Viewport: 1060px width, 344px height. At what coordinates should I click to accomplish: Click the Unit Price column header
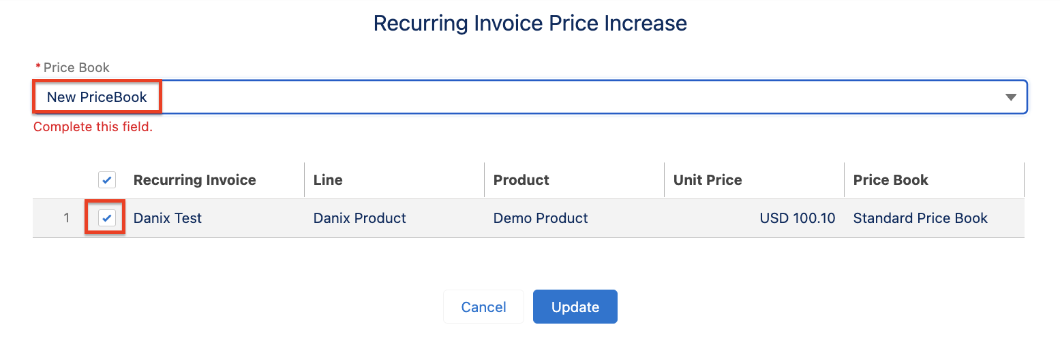708,180
